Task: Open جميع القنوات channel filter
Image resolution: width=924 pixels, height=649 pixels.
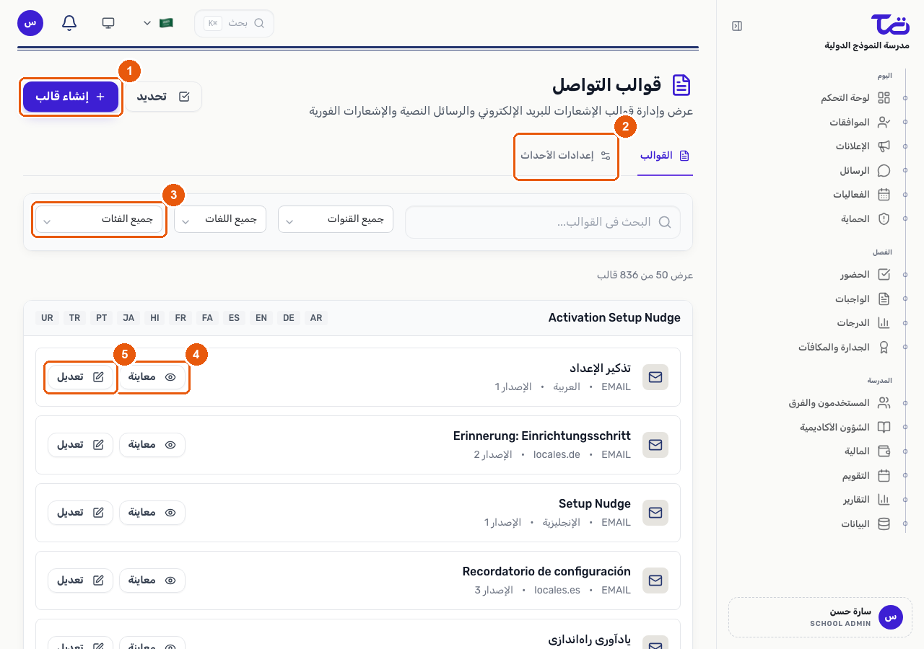Action: [x=336, y=219]
